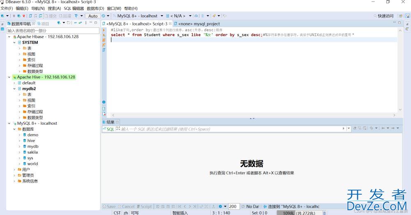411x215 pixels.
Task: Click the Cancel button in results bar
Action: (126, 206)
